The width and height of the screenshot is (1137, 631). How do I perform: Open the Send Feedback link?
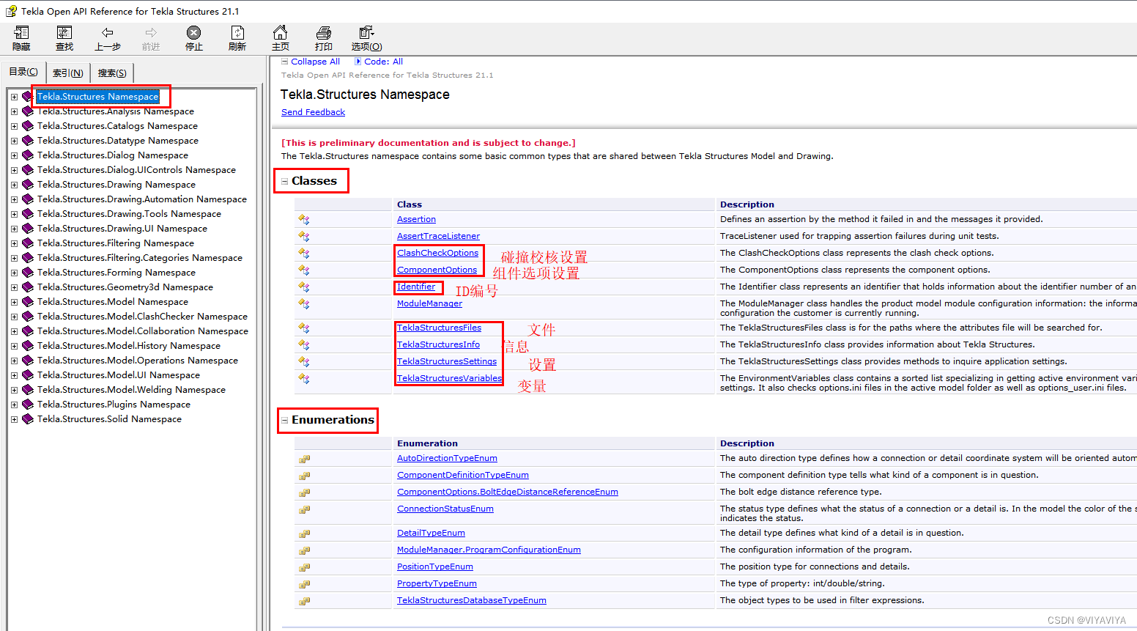tap(313, 111)
